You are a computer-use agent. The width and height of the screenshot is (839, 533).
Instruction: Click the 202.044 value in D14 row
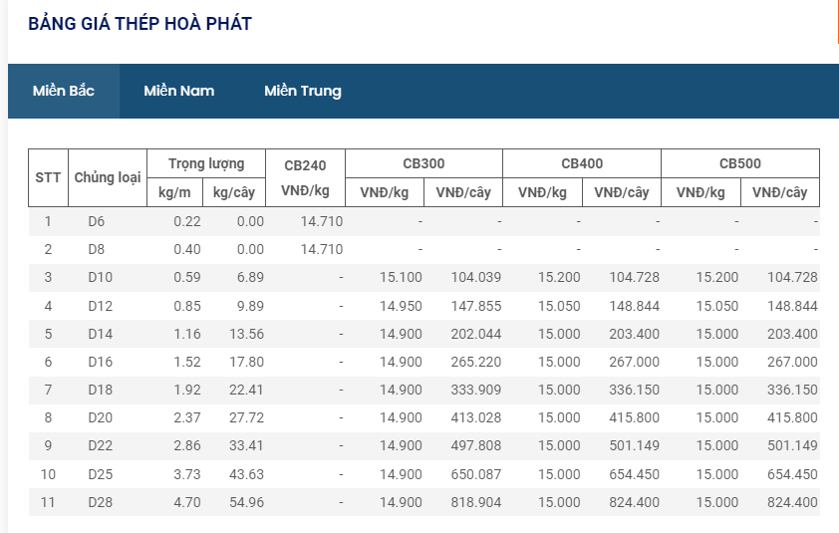tap(476, 334)
